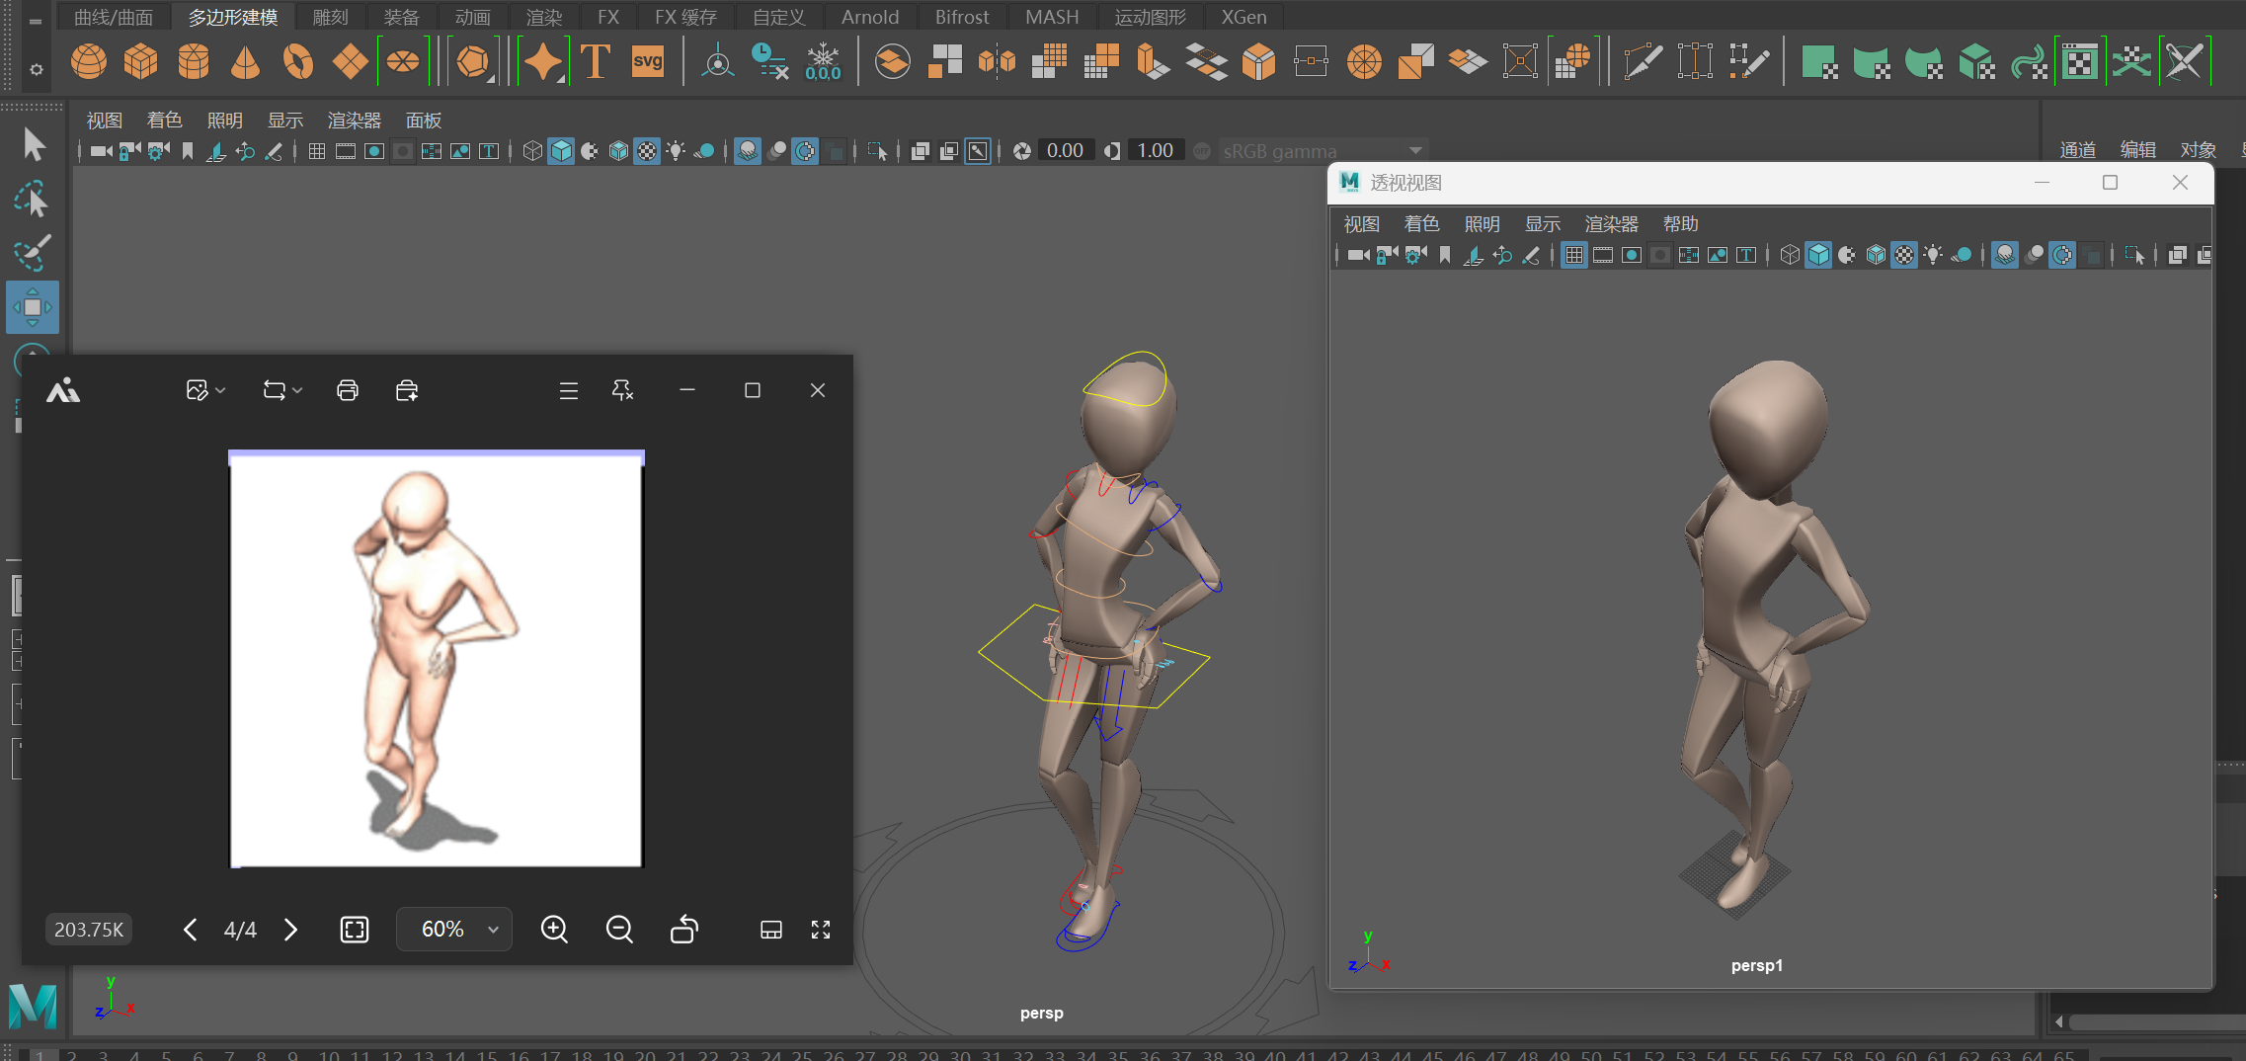Screen dimensions: 2246x1061
Task: Toggle grid display in main viewport toolbar
Action: [317, 151]
